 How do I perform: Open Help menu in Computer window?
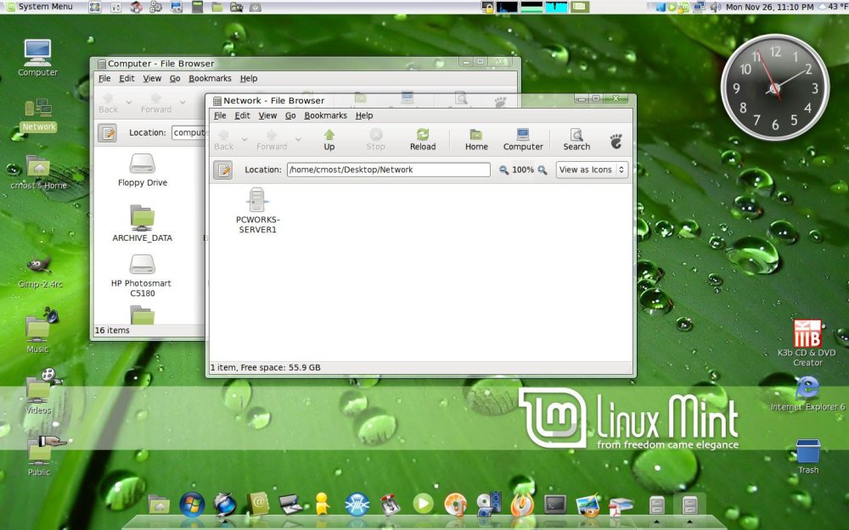point(249,78)
